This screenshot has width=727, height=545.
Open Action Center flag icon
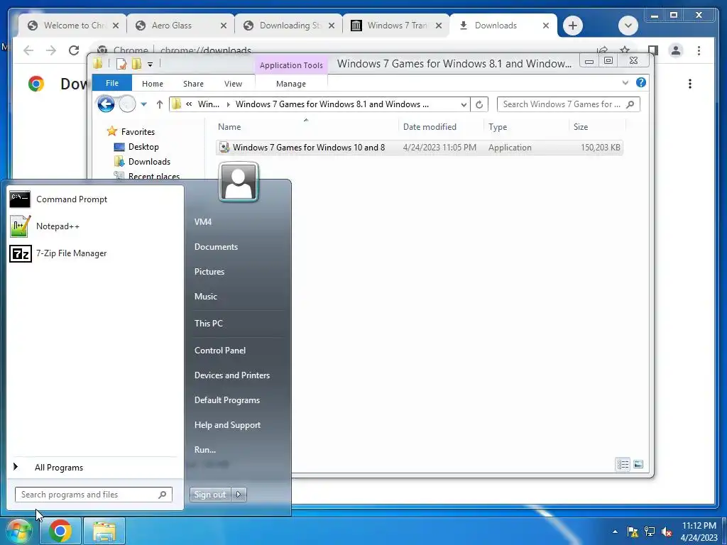click(x=633, y=532)
